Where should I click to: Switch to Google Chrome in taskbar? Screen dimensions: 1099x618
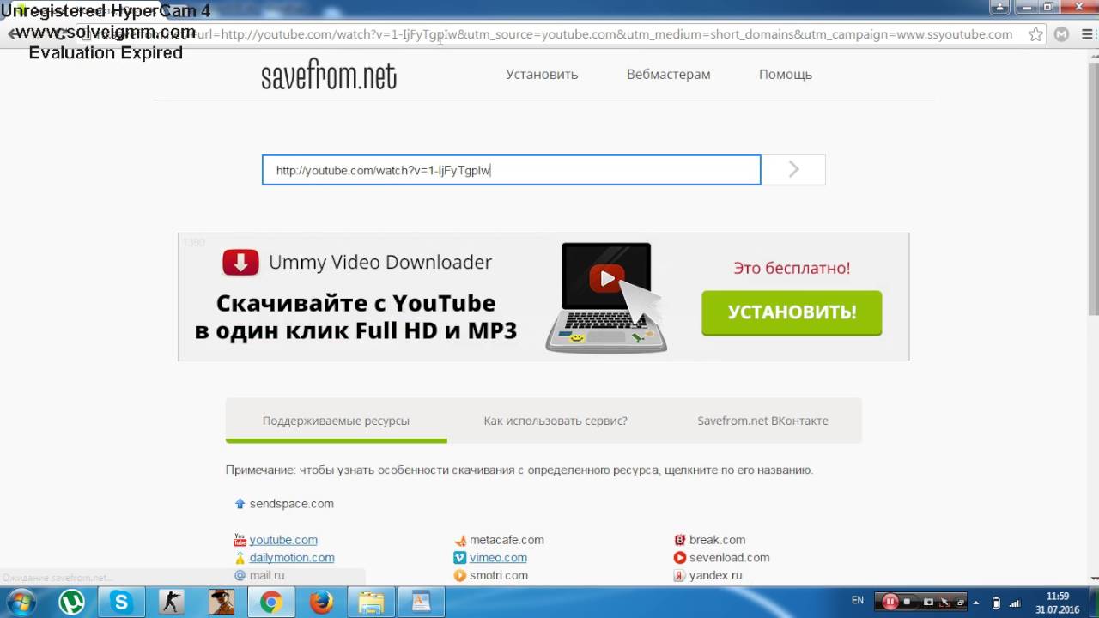[x=271, y=603]
